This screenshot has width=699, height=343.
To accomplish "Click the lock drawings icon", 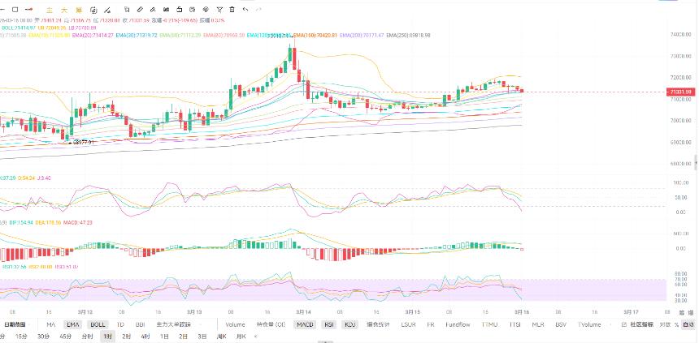I will point(179,10).
